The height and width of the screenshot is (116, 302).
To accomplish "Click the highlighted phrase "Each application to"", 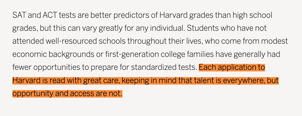I will (x=232, y=68).
